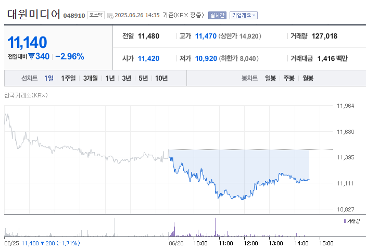Click the volume value 127,018
This screenshot has height=250, width=366.
324,36
